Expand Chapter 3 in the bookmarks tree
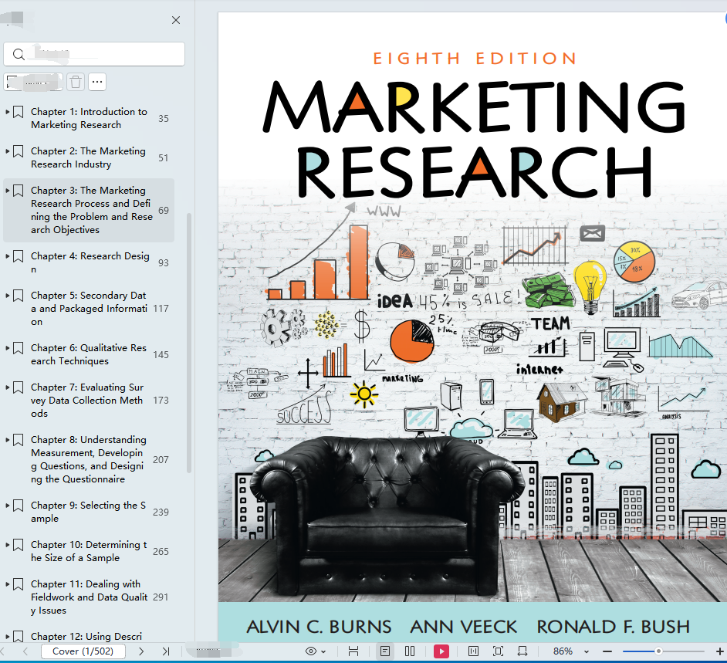Image resolution: width=727 pixels, height=663 pixels. tap(8, 191)
